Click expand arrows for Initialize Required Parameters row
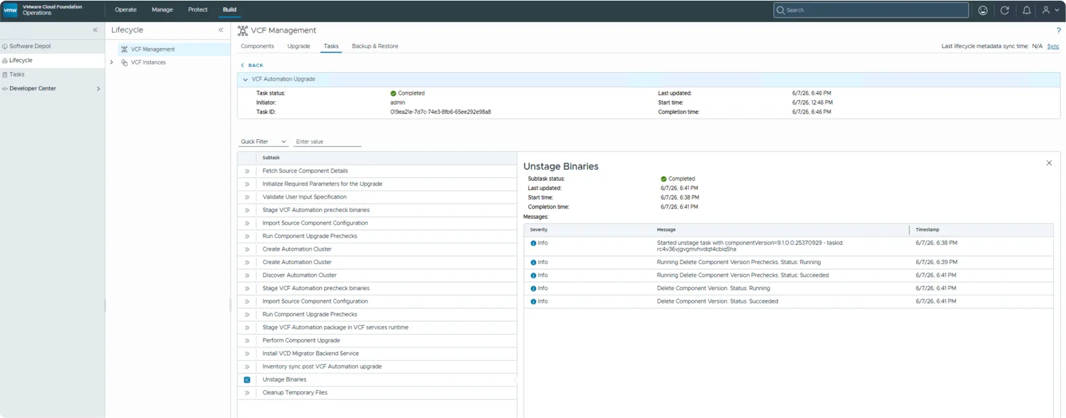Screen dimensions: 1066x418 click(x=247, y=184)
